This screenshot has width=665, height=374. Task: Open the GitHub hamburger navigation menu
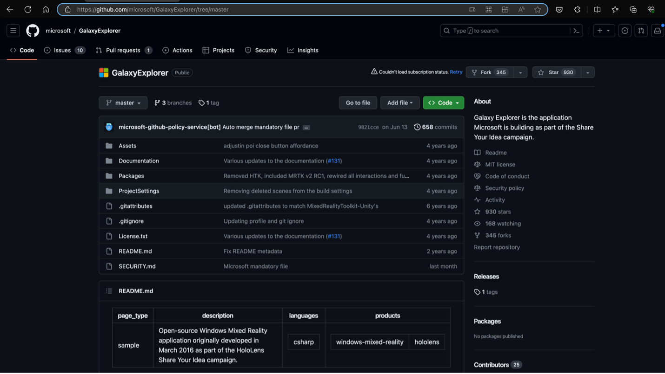13,31
